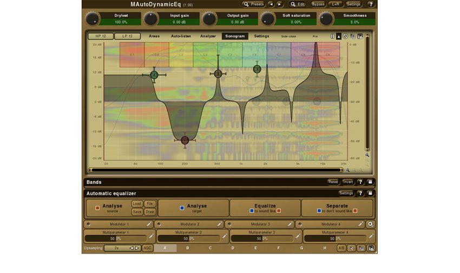Click the triangle peak icon in graph toolbar

click(x=339, y=36)
